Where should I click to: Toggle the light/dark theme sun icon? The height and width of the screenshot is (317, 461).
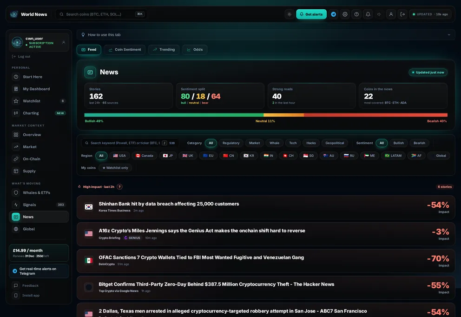click(290, 14)
